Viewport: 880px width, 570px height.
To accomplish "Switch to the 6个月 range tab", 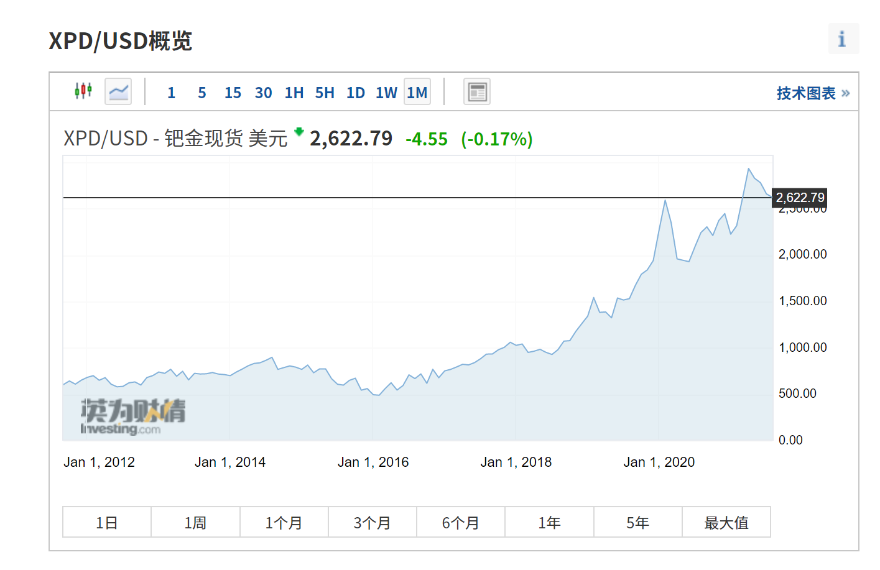I will pyautogui.click(x=460, y=522).
